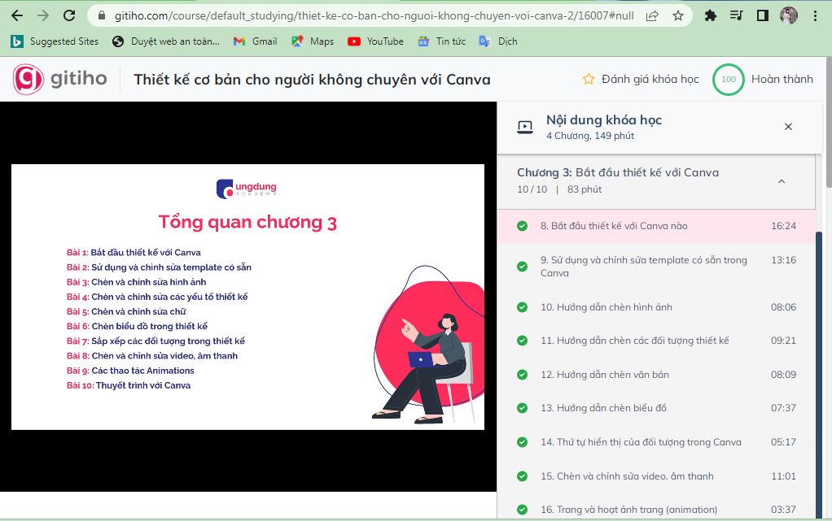Click the 4 Chương, 149 phút subtitle
This screenshot has width=832, height=521.
(590, 136)
